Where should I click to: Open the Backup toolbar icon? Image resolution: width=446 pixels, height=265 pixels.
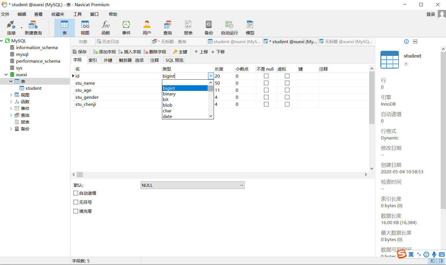point(209,28)
